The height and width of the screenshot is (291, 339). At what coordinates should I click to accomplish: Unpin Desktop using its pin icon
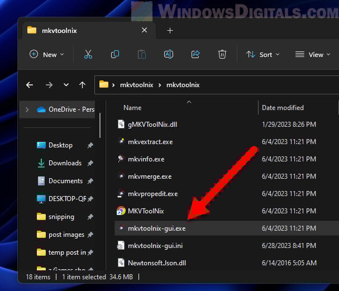[x=90, y=145]
